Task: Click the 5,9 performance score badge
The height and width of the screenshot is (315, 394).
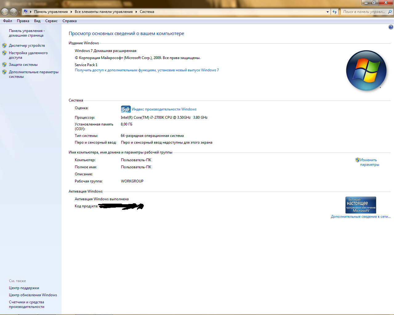Action: (x=126, y=109)
